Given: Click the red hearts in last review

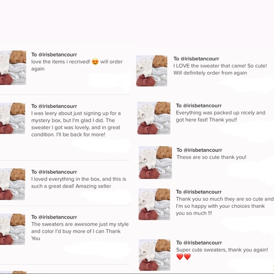Looking at the screenshot, I should [x=183, y=257].
